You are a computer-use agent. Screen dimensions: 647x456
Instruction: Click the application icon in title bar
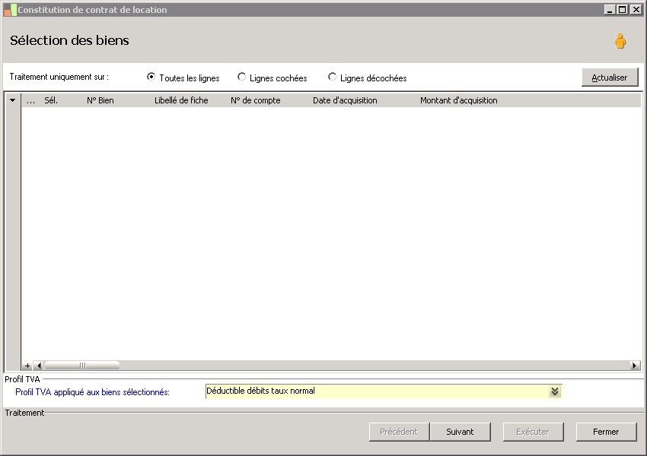10,10
